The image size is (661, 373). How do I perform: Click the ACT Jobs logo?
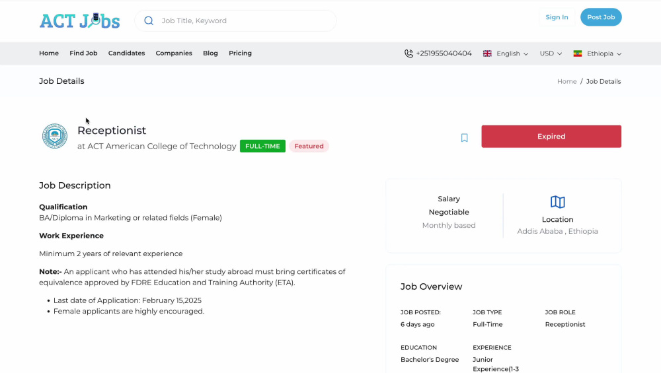pos(80,20)
